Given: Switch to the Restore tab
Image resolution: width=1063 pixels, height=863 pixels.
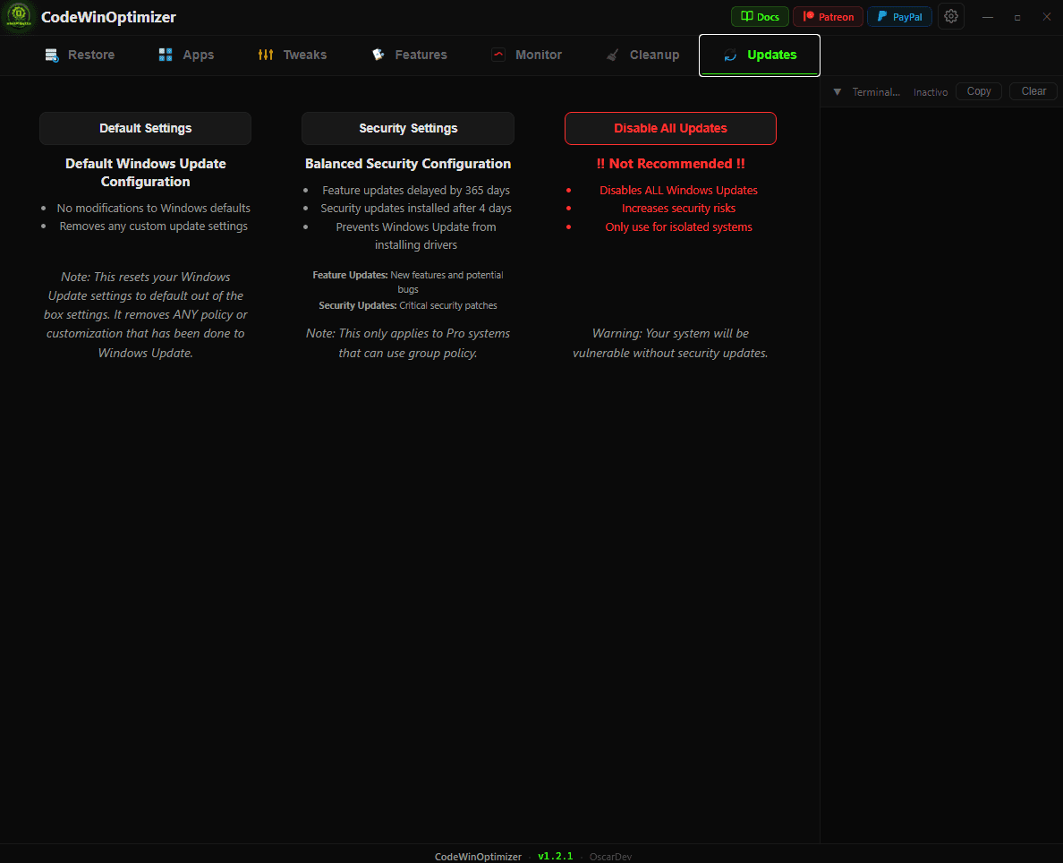Looking at the screenshot, I should point(80,55).
